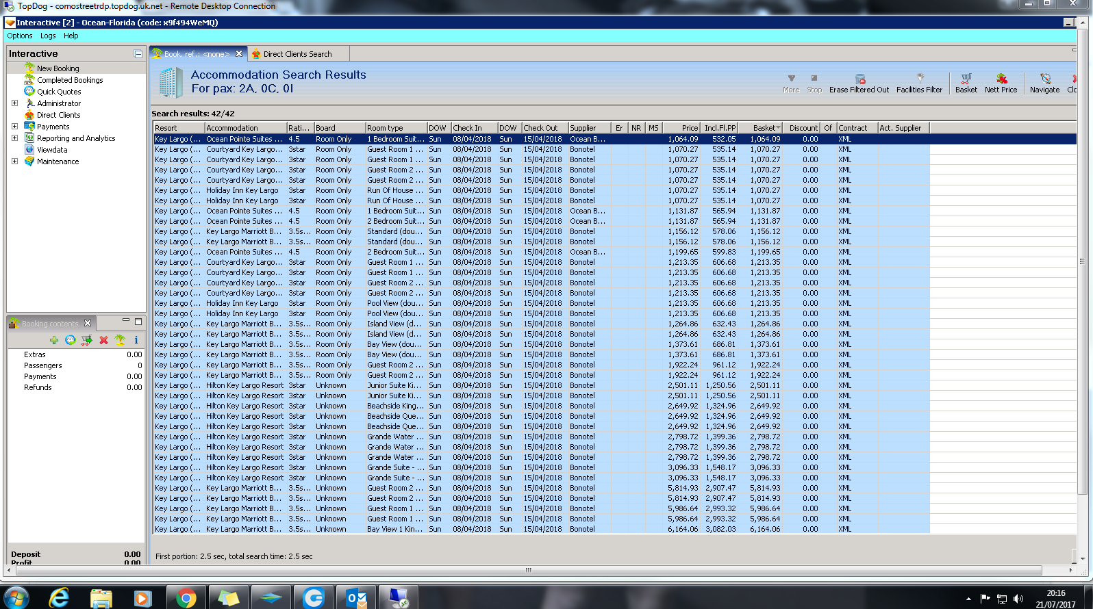This screenshot has width=1093, height=609.
Task: Open Internet Explorer from the taskbar
Action: (60, 597)
